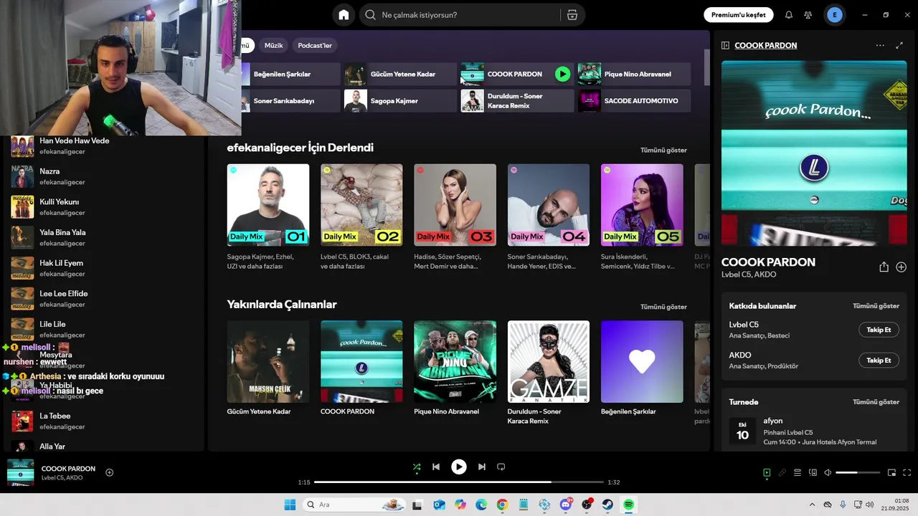The image size is (918, 516).
Task: Expand Now Playing view to fullscreen
Action: coord(899,45)
